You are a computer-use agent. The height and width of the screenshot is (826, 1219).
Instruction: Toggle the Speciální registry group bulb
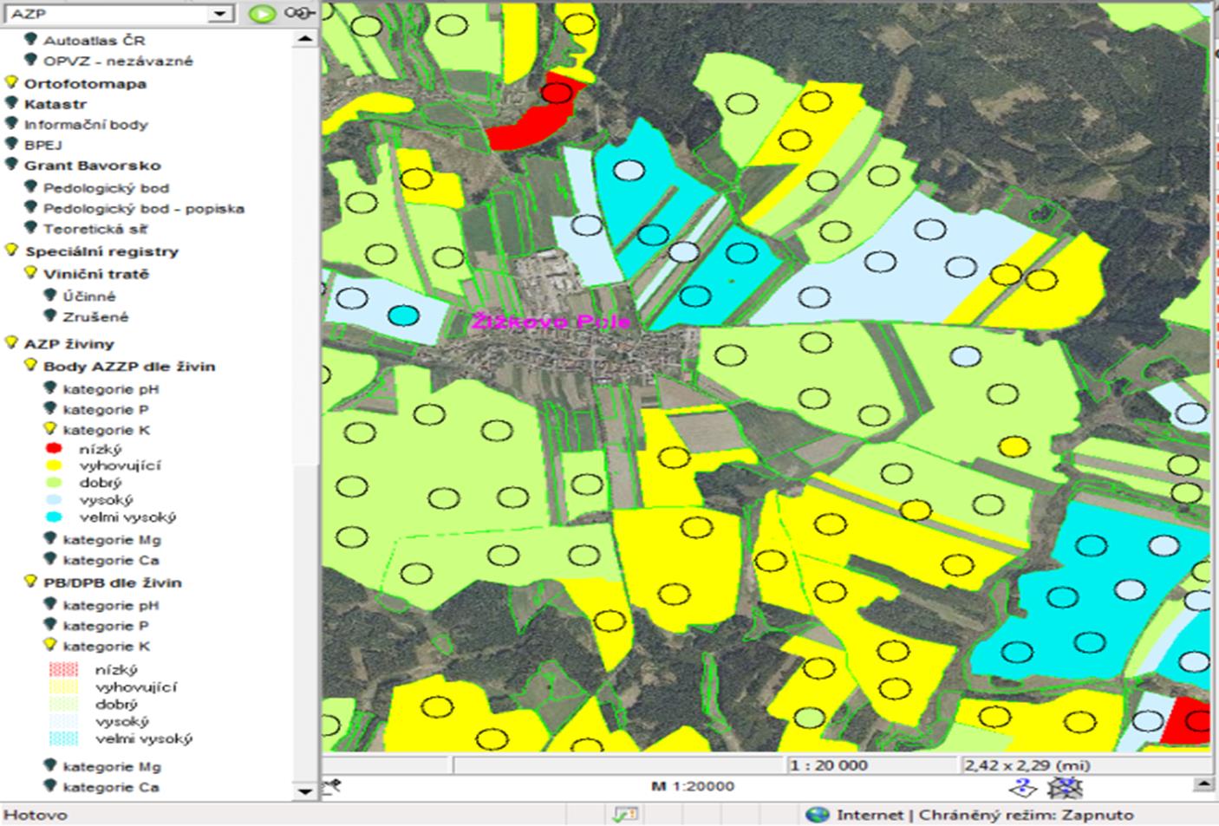coord(11,250)
